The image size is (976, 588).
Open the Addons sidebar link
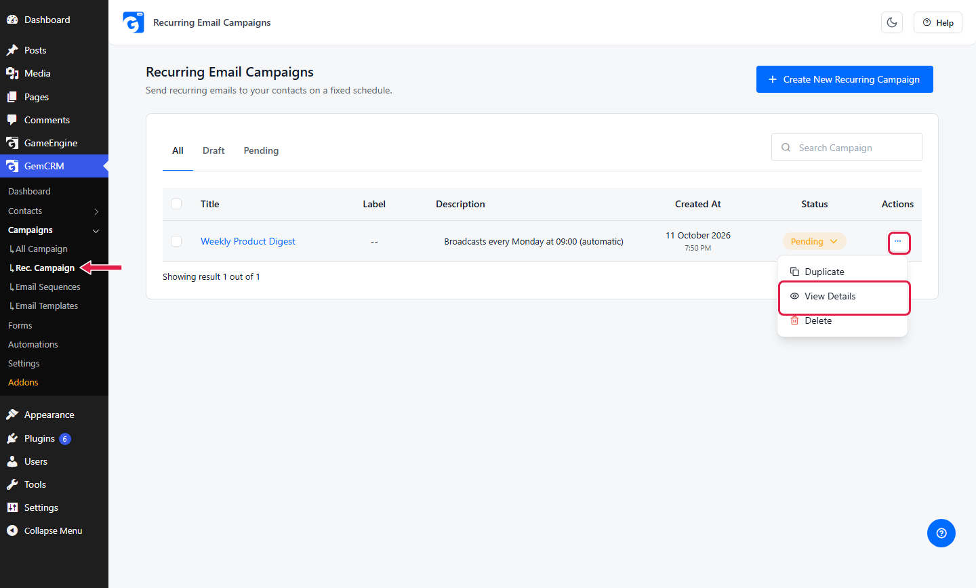(23, 383)
